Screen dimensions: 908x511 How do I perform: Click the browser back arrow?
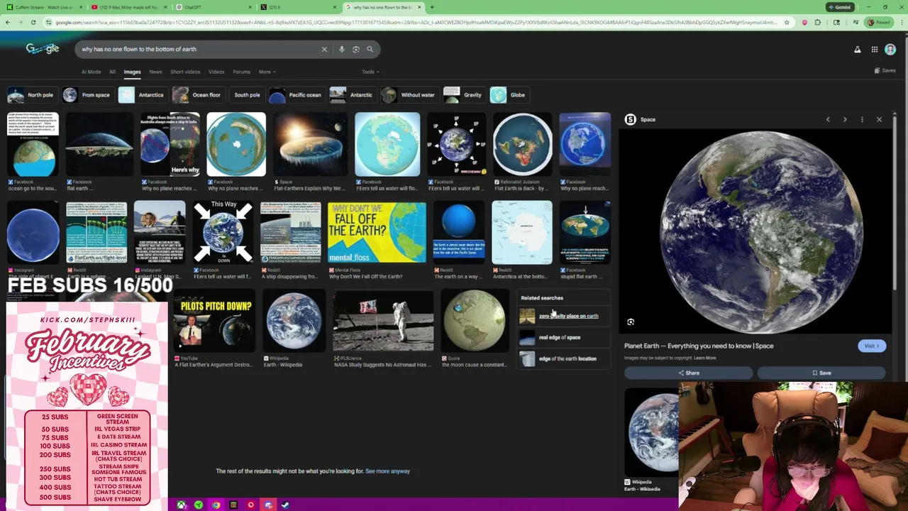pyautogui.click(x=7, y=22)
